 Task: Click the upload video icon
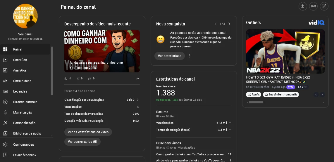[302, 6]
